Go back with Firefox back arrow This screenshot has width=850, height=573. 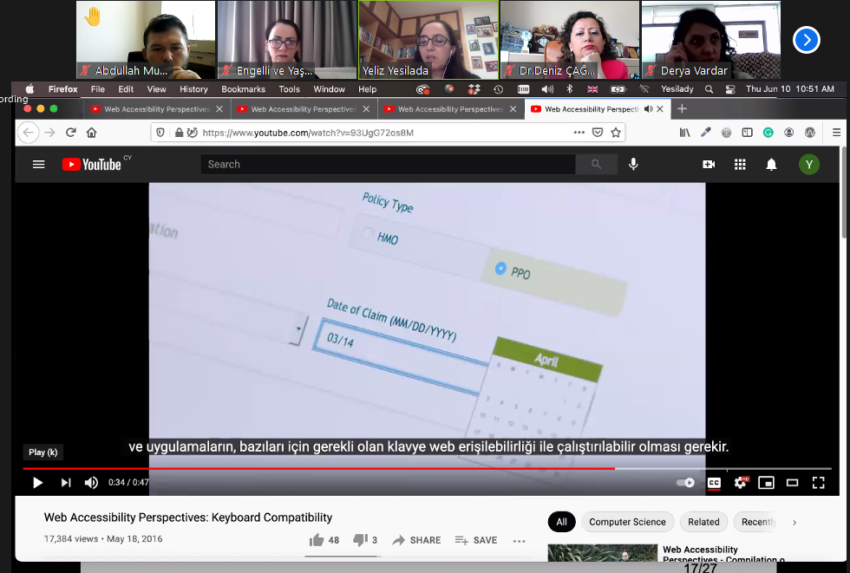point(28,132)
